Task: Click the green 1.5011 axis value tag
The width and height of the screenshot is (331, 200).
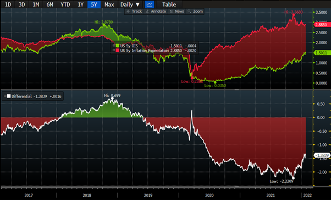Action: (322, 53)
